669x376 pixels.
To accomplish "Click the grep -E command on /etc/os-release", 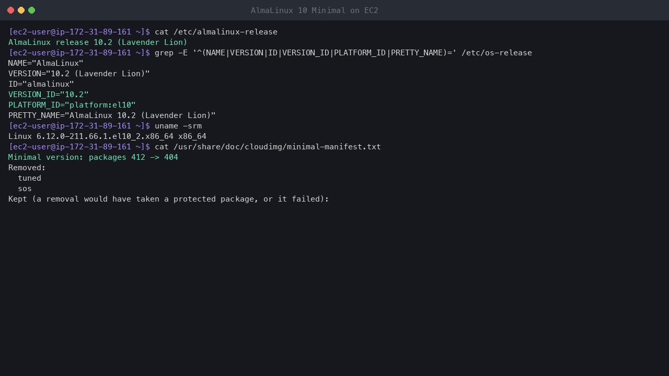I will [x=343, y=53].
